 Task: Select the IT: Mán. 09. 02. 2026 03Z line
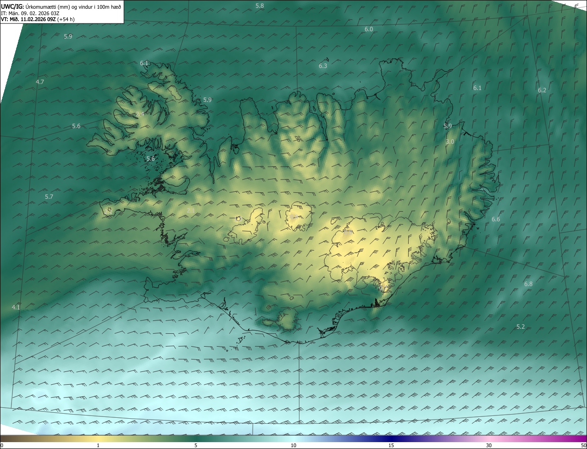30,13
